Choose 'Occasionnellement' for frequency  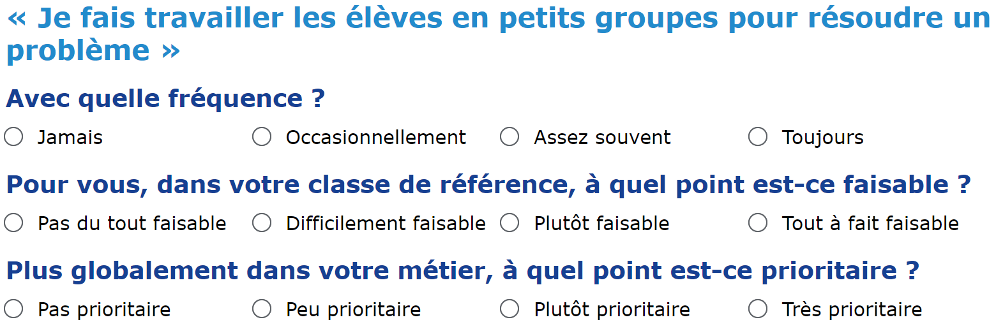point(262,137)
